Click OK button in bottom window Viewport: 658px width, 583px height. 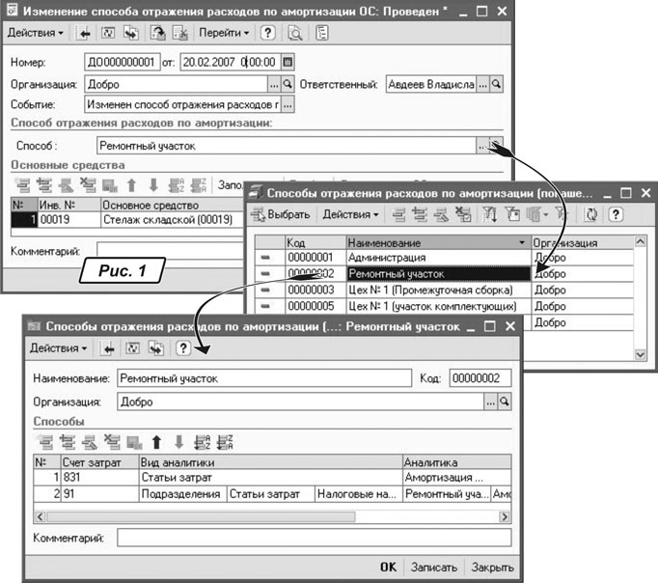click(387, 568)
